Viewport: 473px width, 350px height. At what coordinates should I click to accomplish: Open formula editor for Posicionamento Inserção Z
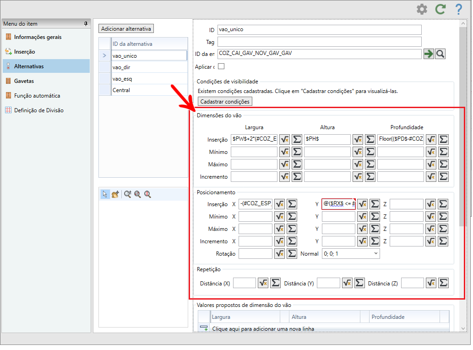pyautogui.click(x=431, y=204)
